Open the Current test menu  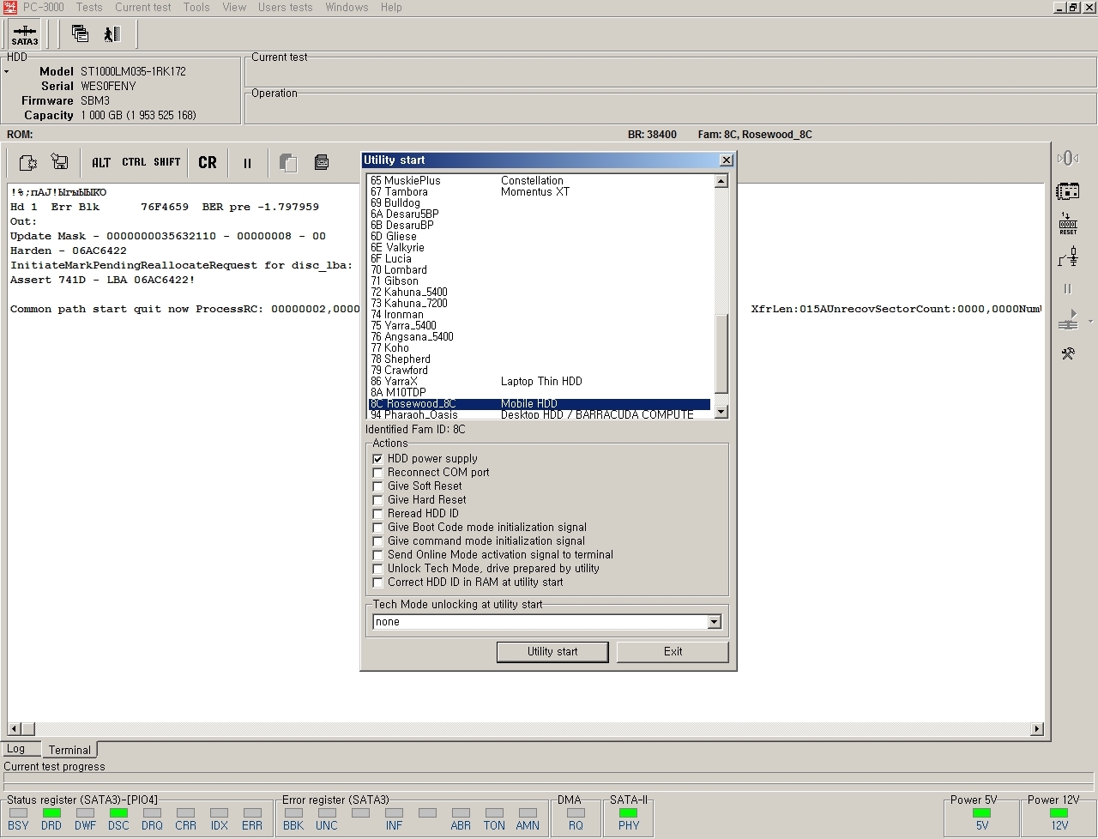click(x=143, y=7)
